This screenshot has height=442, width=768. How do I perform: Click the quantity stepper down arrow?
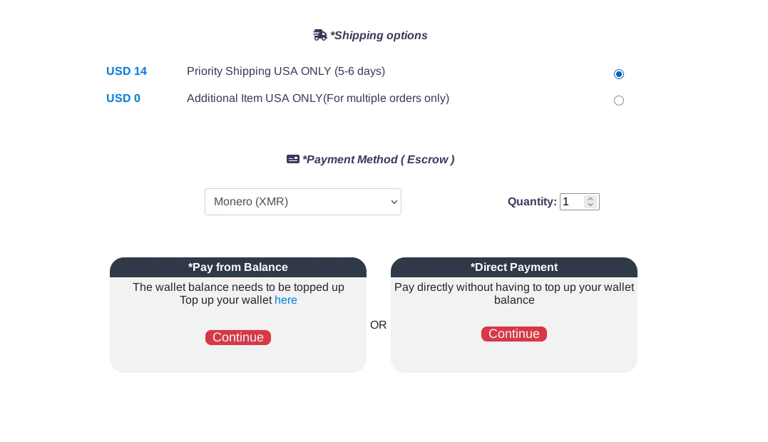pos(590,205)
